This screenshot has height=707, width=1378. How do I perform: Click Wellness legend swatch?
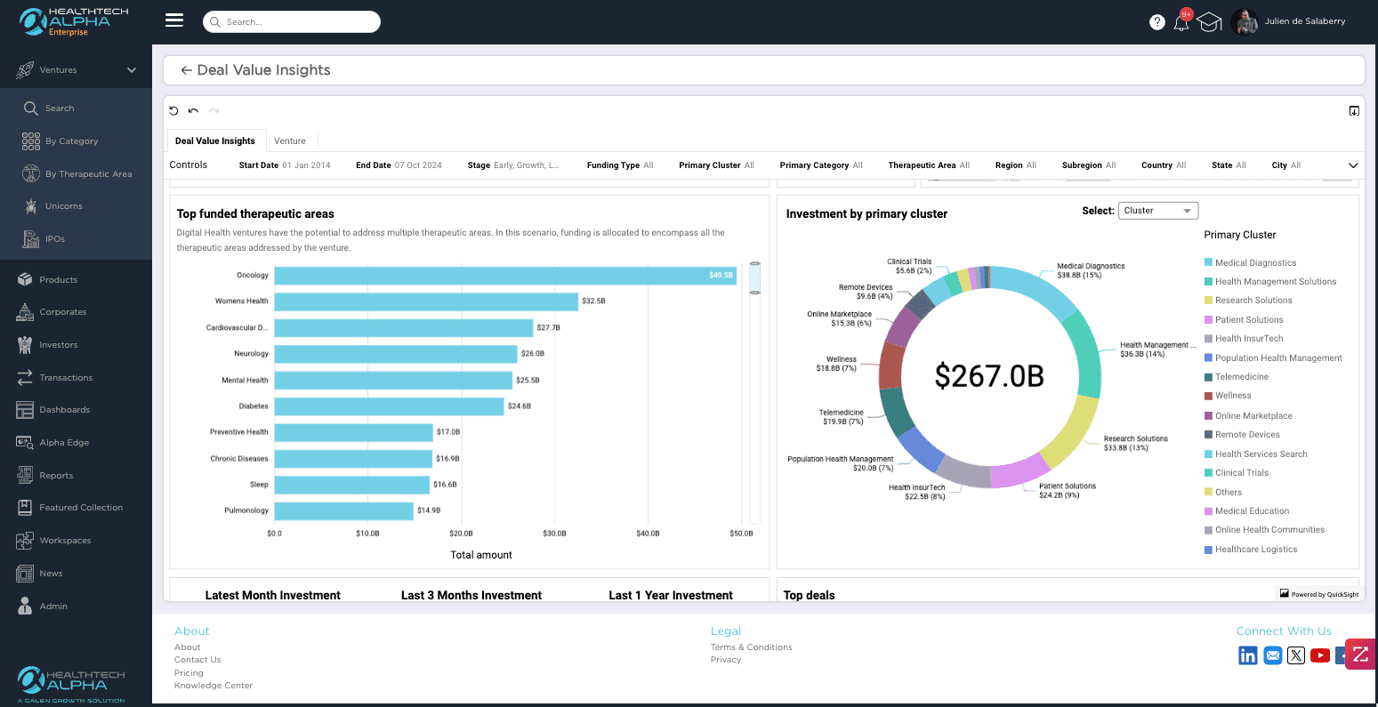click(1208, 396)
